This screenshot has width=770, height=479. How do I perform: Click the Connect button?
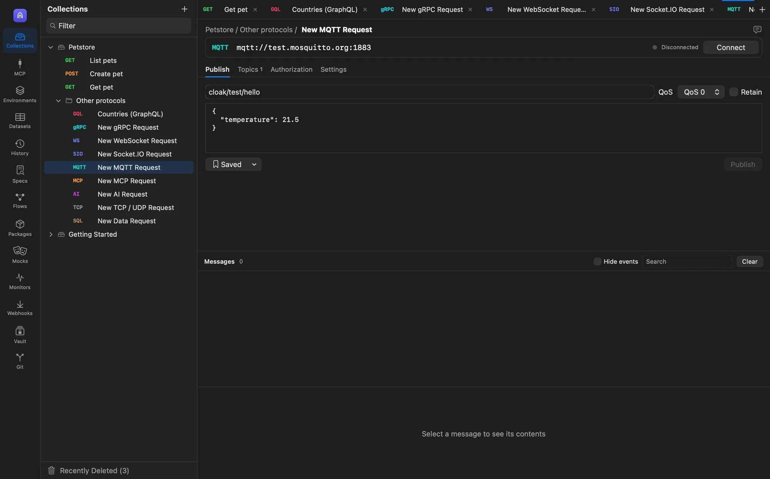click(x=731, y=47)
